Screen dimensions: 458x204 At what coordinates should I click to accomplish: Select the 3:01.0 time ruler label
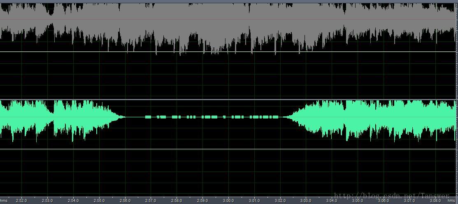pyautogui.click(x=254, y=201)
